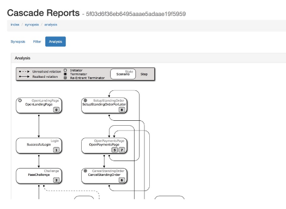Click the step 0 badge
Image resolution: width=286 pixels, height=209 pixels.
(56, 110)
